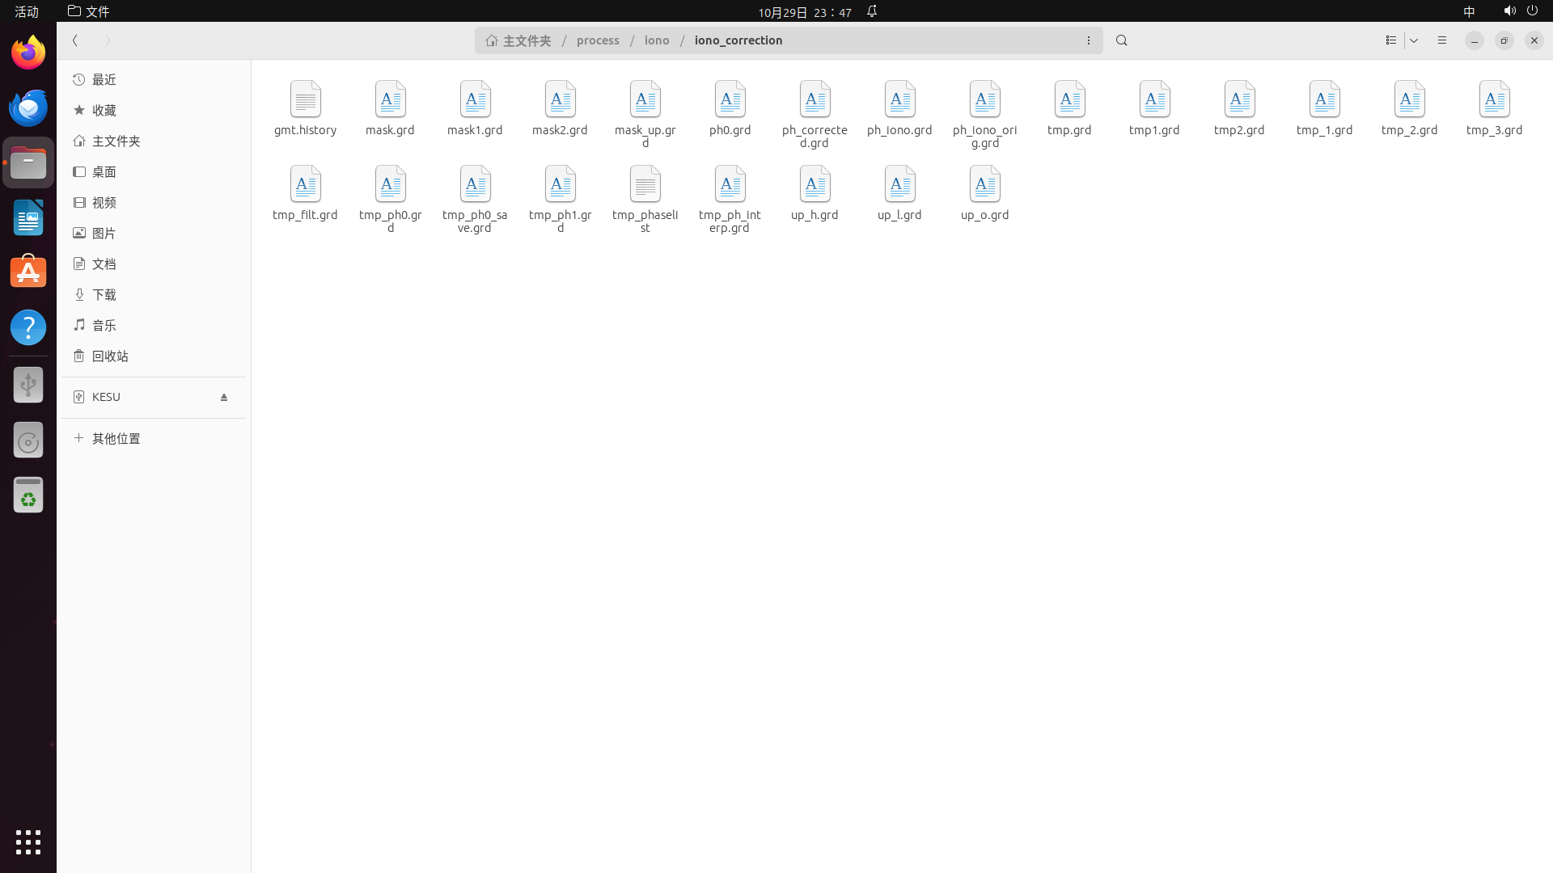The height and width of the screenshot is (873, 1553).
Task: Select the gmt.history file
Action: click(305, 109)
